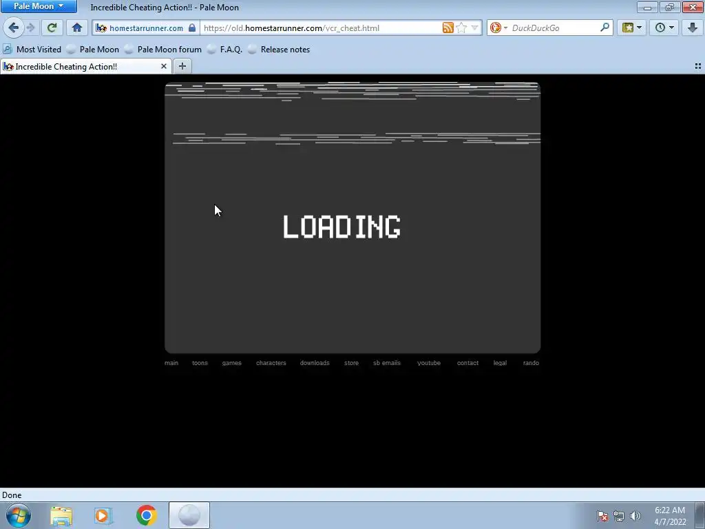Click the network tray icon
The height and width of the screenshot is (529, 705).
[x=619, y=516]
